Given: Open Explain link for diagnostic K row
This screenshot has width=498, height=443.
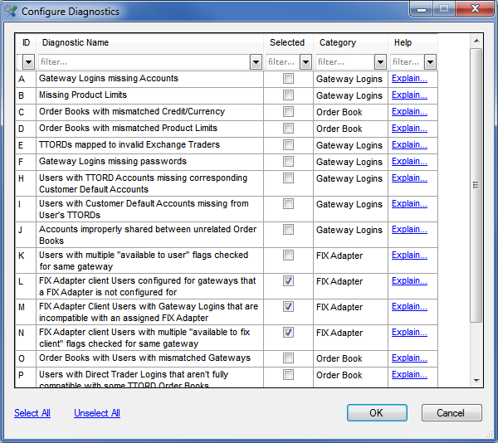Looking at the screenshot, I should 409,256.
